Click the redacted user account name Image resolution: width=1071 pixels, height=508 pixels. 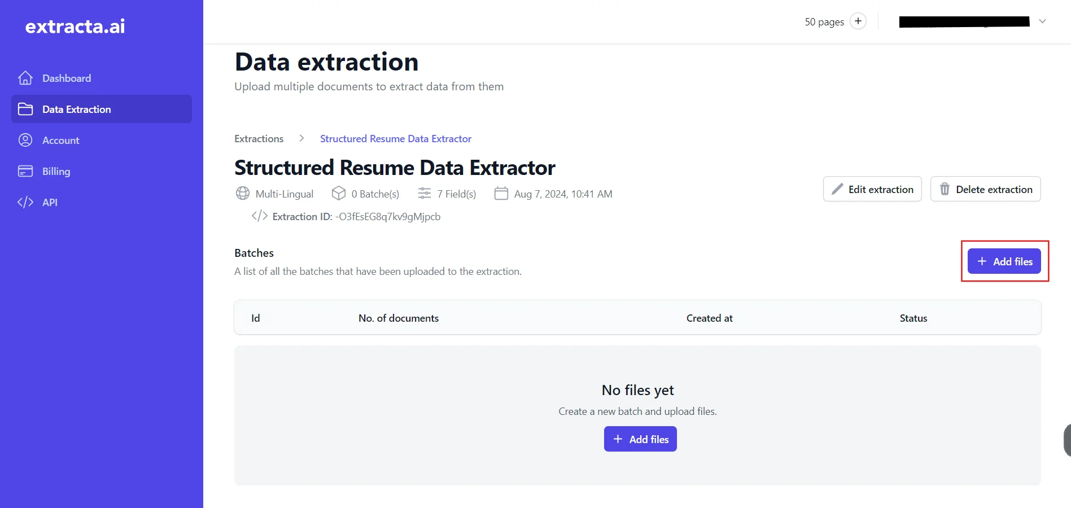(x=964, y=21)
